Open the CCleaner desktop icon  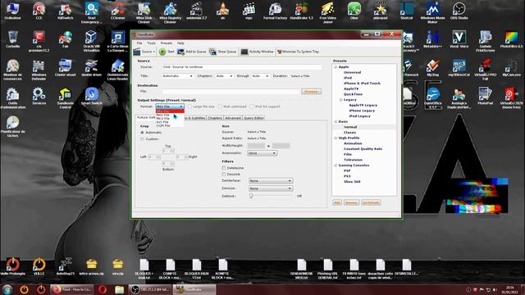pos(118,11)
